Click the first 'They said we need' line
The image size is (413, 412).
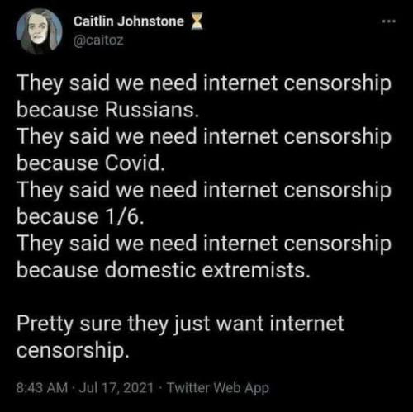point(204,84)
